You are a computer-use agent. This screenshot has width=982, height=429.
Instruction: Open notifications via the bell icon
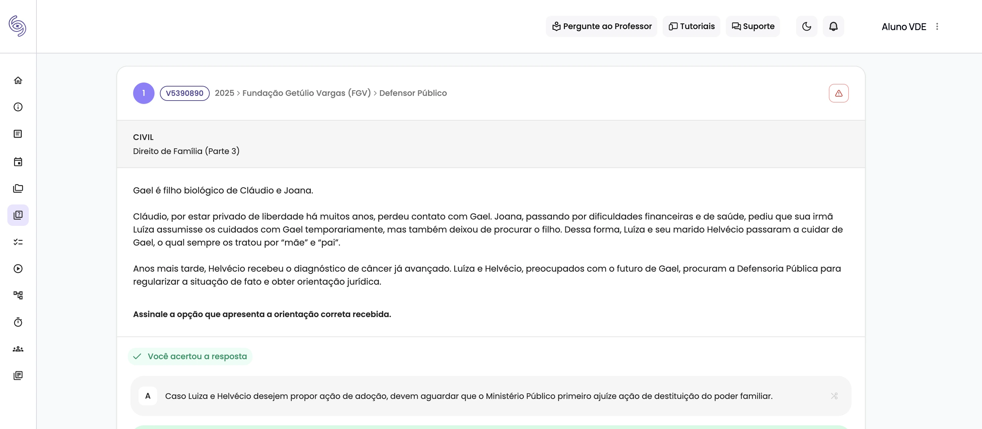[833, 26]
